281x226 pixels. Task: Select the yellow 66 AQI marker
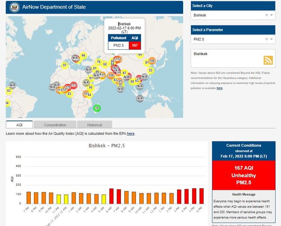tap(83, 56)
